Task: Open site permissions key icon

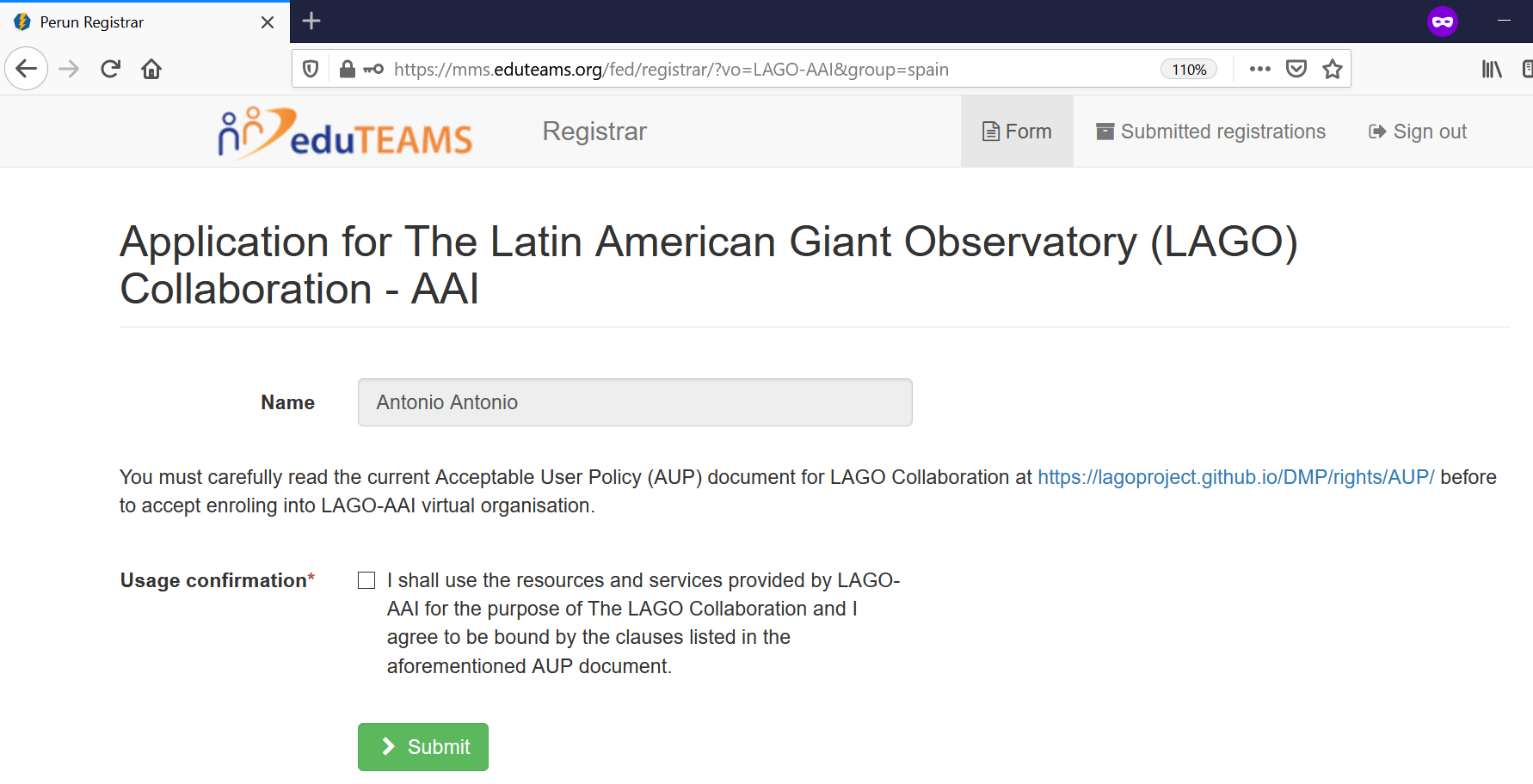Action: pos(373,69)
